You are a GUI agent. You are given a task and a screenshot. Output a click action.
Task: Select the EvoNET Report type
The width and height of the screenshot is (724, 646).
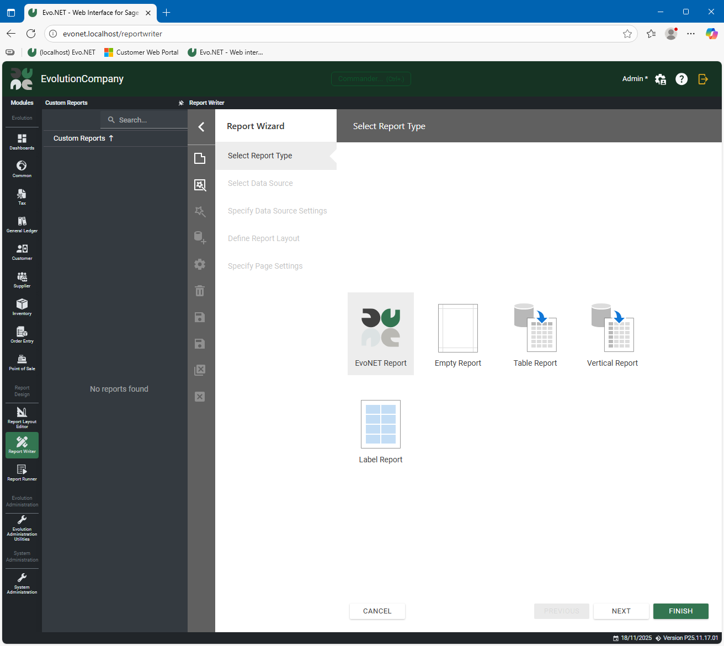click(x=381, y=334)
